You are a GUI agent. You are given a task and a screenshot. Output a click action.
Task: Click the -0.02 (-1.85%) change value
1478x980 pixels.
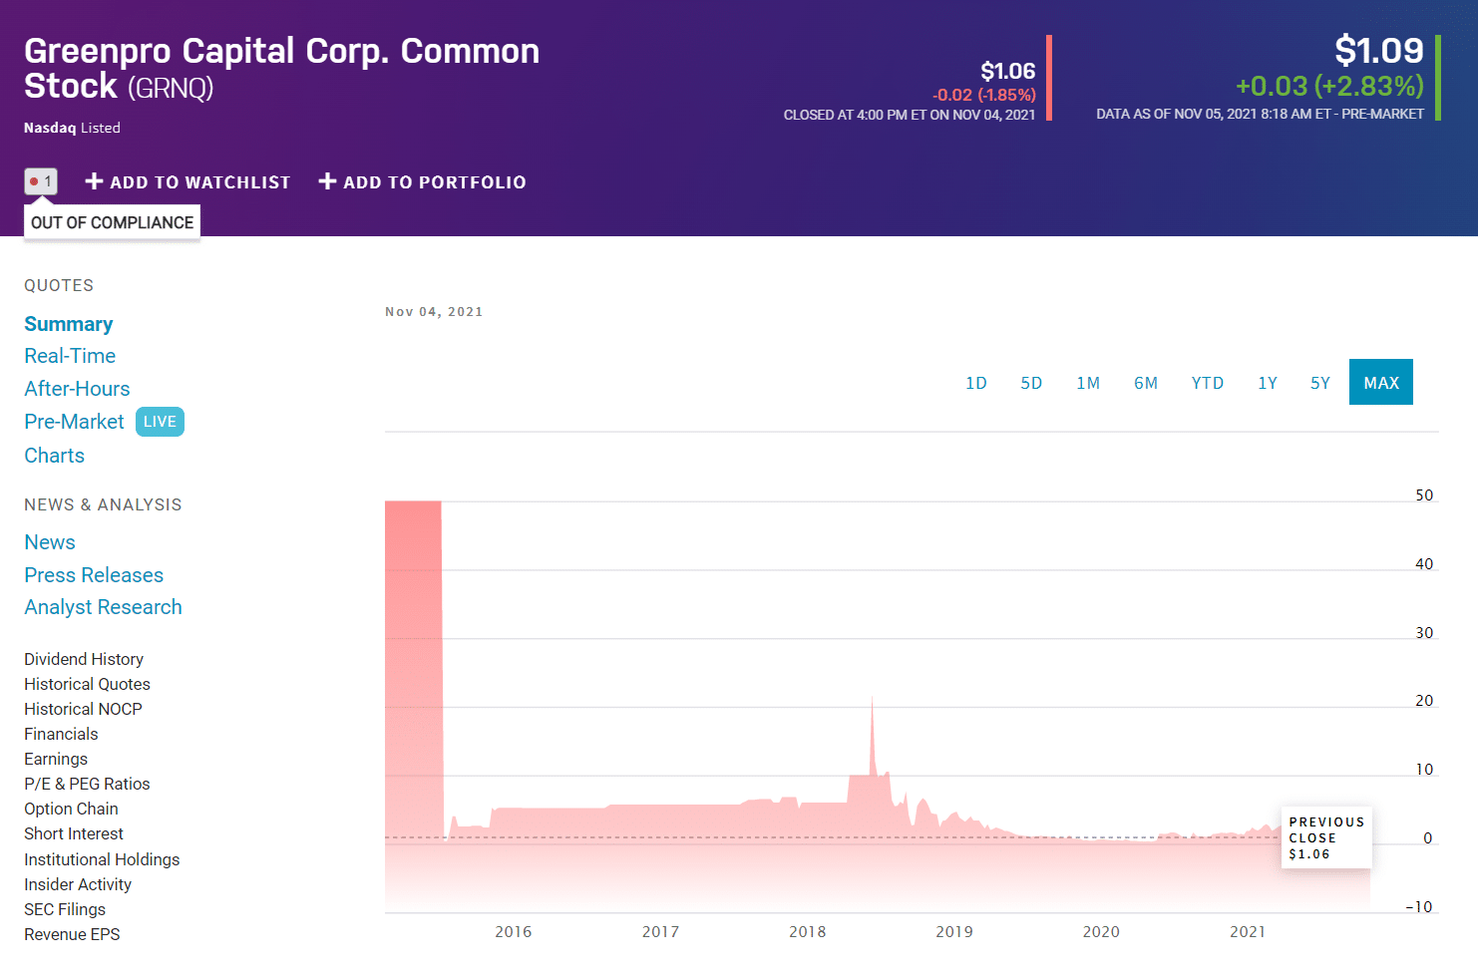(x=984, y=95)
